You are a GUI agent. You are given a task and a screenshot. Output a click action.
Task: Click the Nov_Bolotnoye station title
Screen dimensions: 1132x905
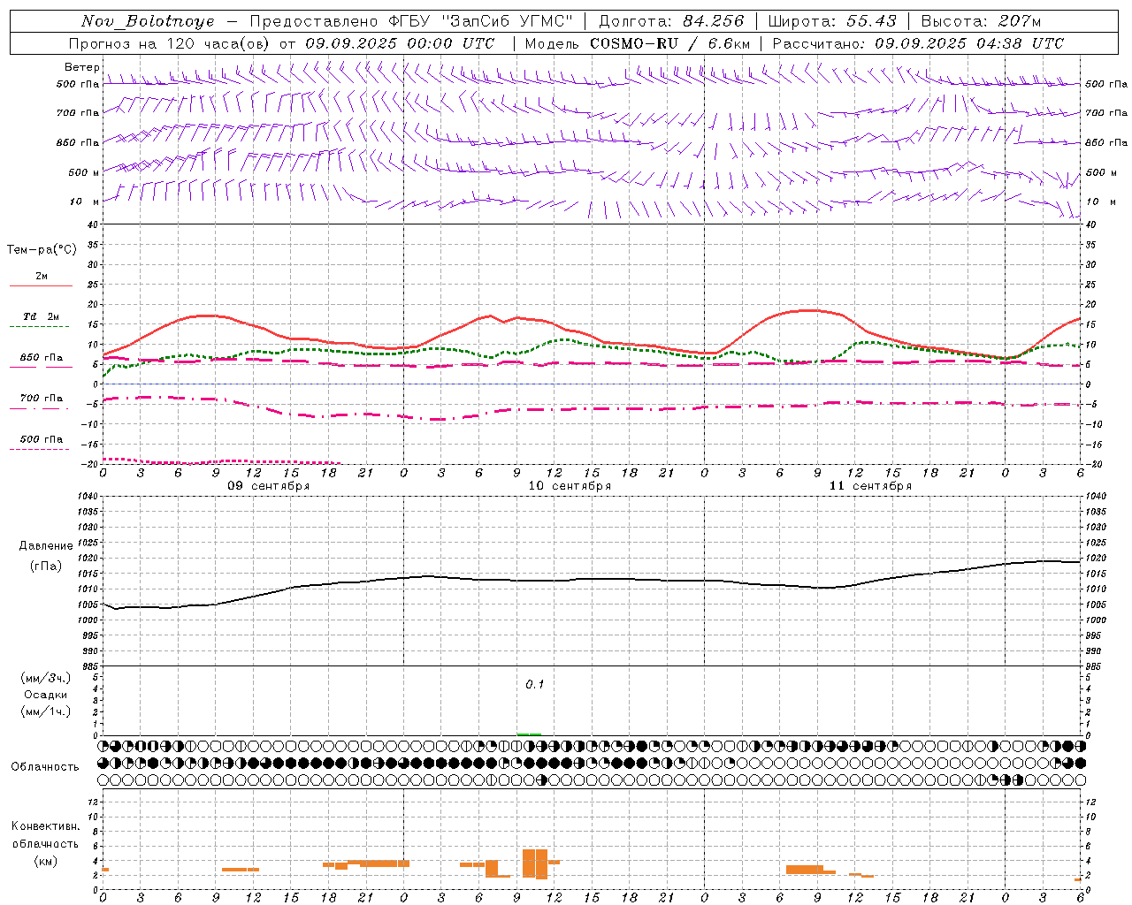pyautogui.click(x=148, y=21)
